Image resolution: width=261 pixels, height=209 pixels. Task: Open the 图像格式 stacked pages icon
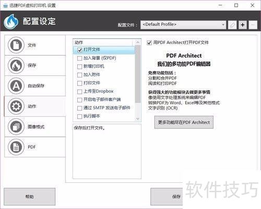(16, 127)
